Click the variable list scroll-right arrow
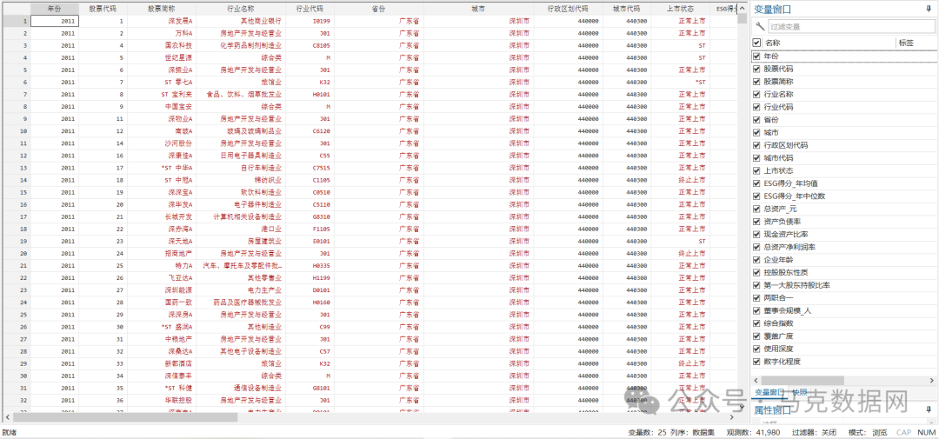Screen dimensions: 939x439 point(932,380)
